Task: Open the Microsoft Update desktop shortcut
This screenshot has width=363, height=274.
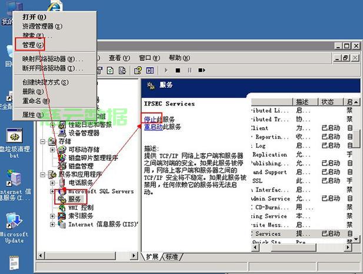Action: pyautogui.click(x=14, y=227)
